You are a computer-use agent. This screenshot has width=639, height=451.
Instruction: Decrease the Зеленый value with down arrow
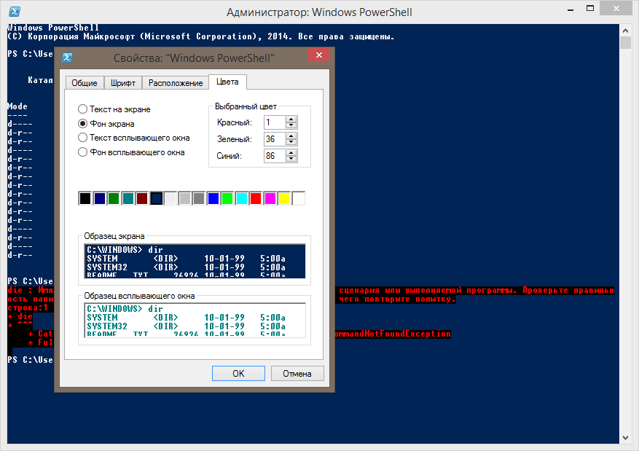point(291,142)
